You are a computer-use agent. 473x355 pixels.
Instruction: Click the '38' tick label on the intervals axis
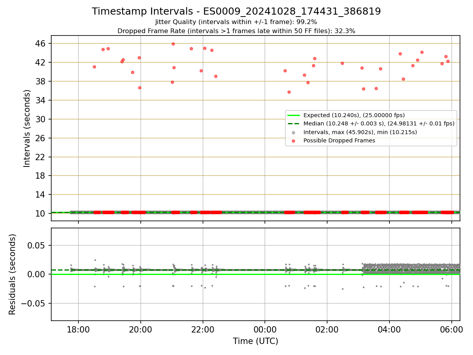pos(41,81)
